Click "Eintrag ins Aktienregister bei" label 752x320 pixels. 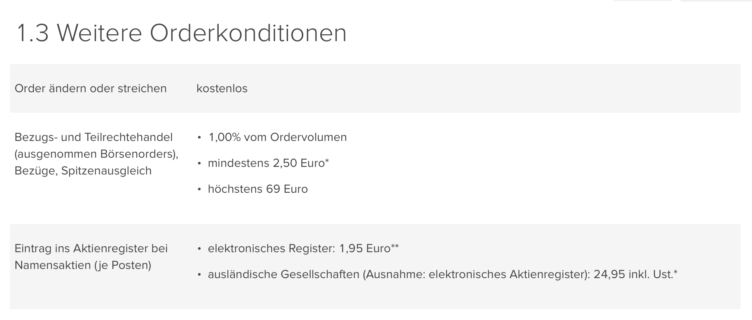(x=91, y=248)
